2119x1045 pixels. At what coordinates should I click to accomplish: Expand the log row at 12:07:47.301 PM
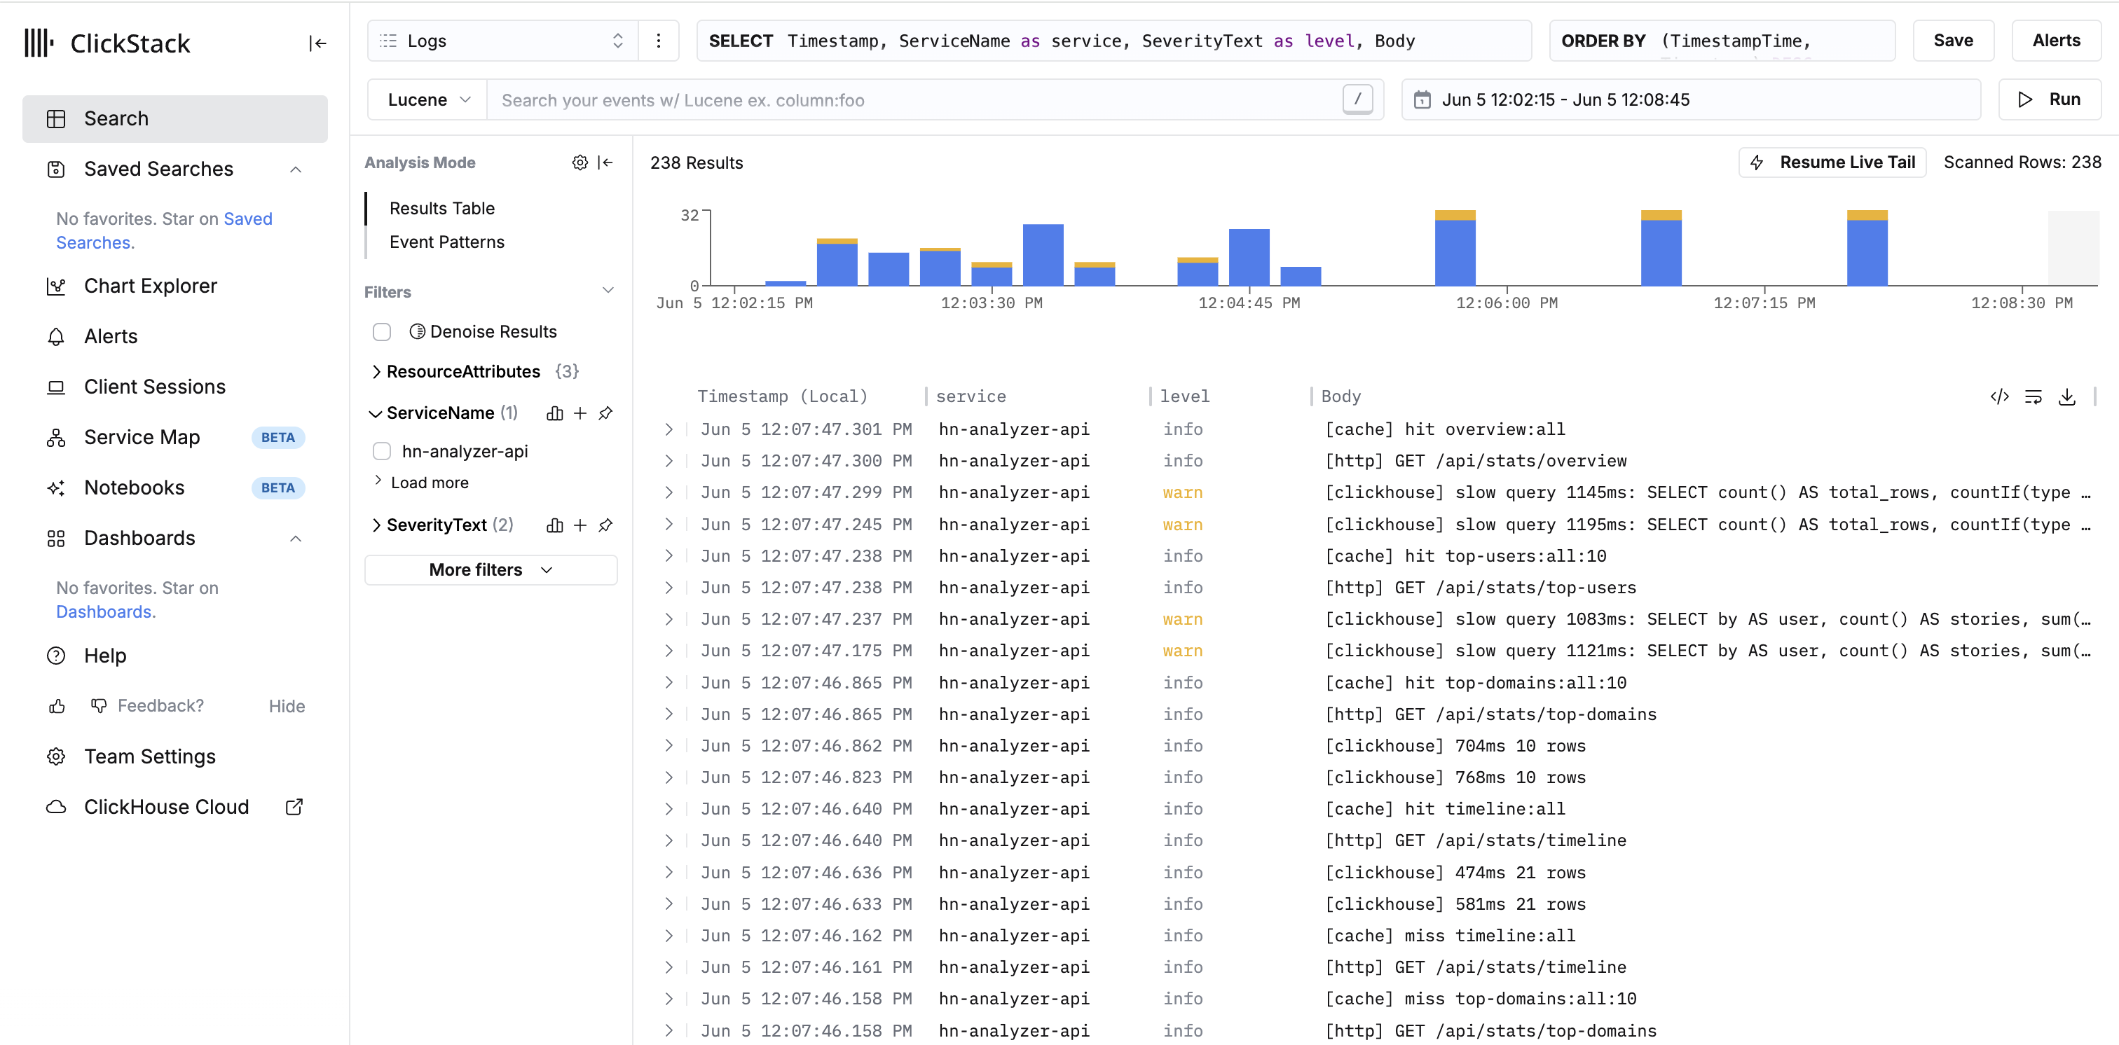click(668, 430)
